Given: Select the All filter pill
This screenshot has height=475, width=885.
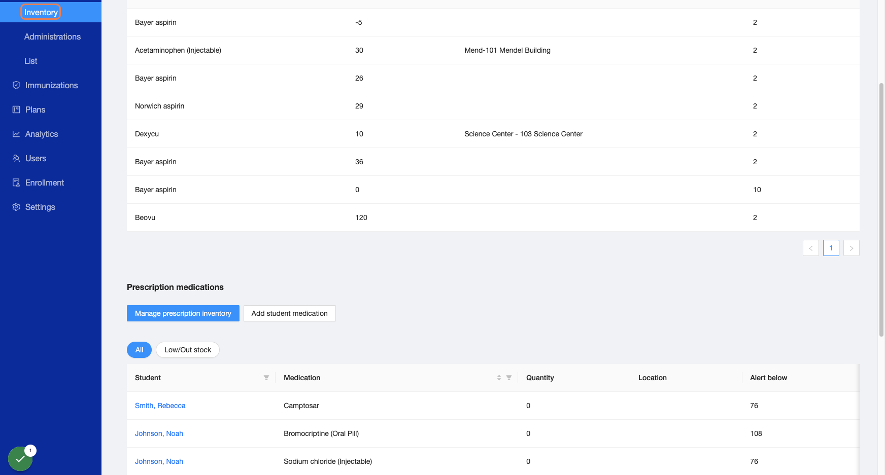Looking at the screenshot, I should [139, 350].
